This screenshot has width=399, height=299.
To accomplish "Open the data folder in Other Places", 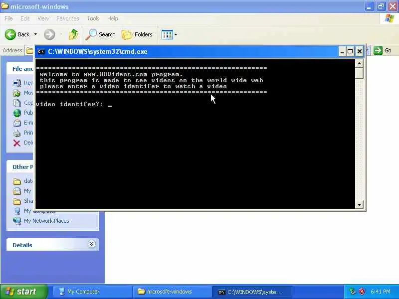I will tap(22, 181).
